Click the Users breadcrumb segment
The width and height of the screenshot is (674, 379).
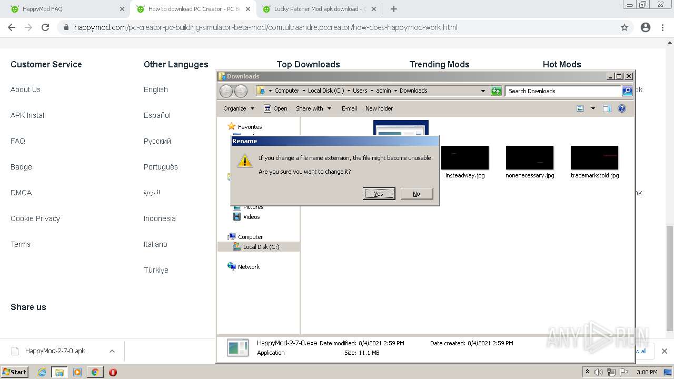[360, 91]
